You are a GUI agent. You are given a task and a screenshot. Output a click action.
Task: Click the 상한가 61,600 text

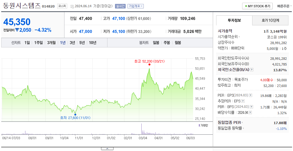click(139, 18)
